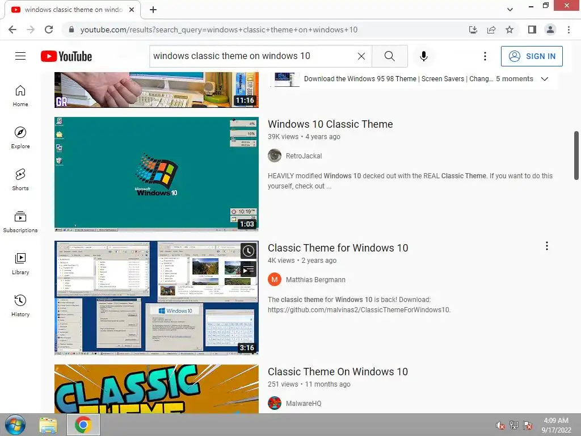Open Shorts in sidebar
The height and width of the screenshot is (436, 581).
coord(20,179)
